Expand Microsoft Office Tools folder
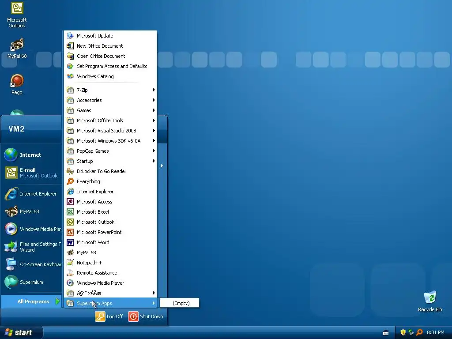Viewport: 452px width, 339px height. pos(110,121)
